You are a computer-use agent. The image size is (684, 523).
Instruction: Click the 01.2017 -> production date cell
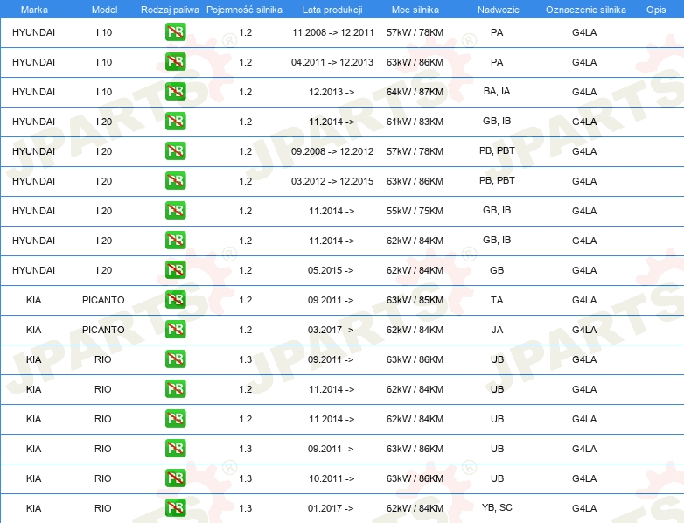click(331, 508)
